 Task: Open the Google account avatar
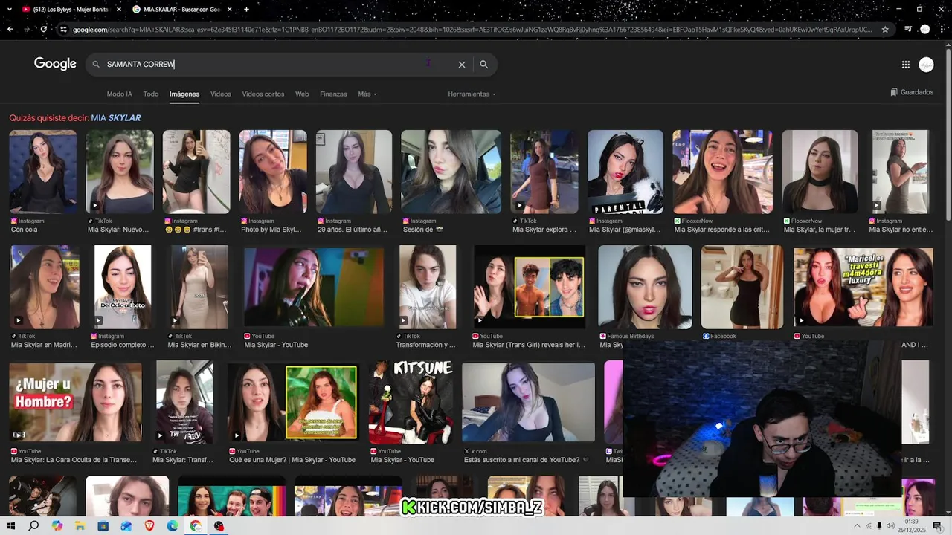click(926, 65)
